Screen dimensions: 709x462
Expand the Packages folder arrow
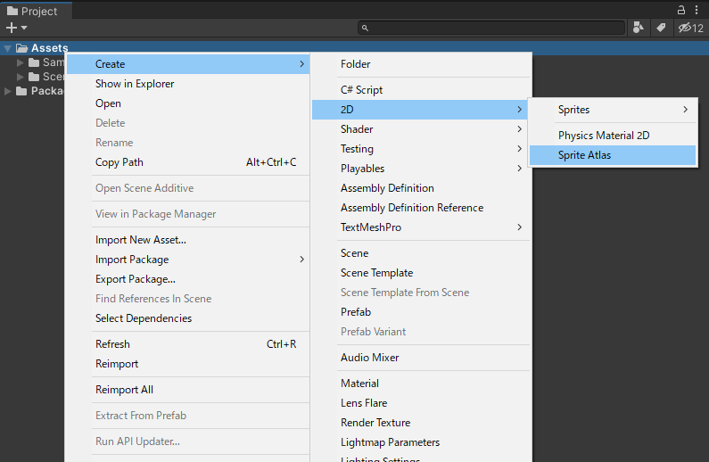8,91
